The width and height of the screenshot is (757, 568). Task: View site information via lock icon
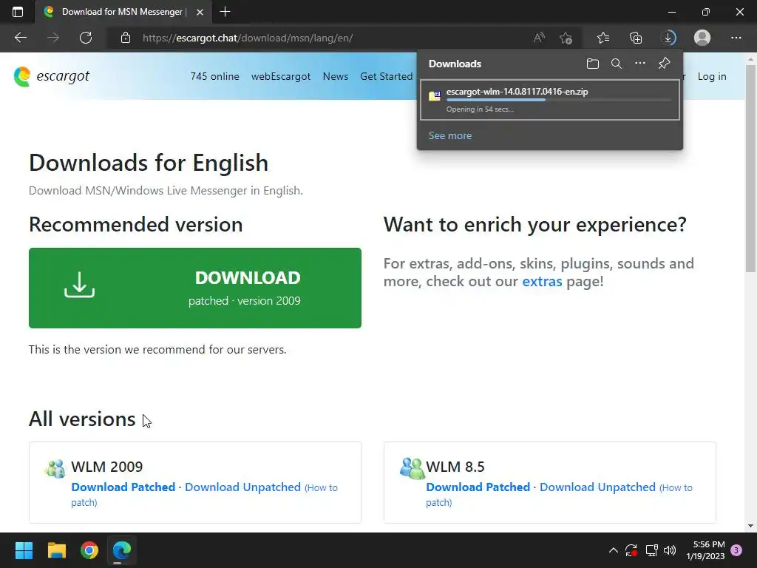126,38
